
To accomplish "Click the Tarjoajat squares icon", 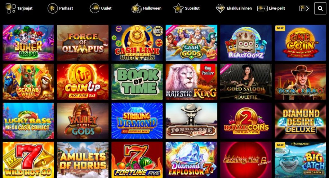I will (x=11, y=8).
